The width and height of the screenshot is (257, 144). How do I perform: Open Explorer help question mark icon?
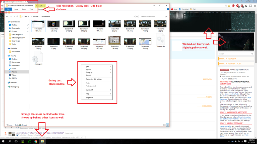(168, 9)
